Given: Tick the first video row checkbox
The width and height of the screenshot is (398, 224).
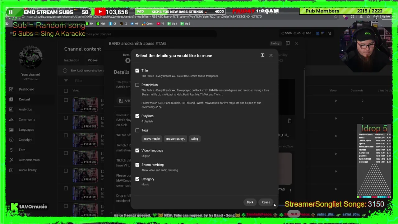Looking at the screenshot, I should tap(66, 100).
